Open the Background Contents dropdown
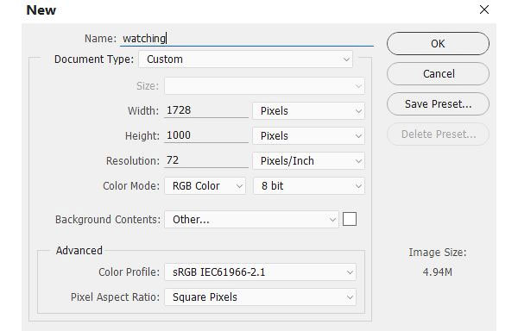Screen dimensions: 518x331 tap(251, 220)
